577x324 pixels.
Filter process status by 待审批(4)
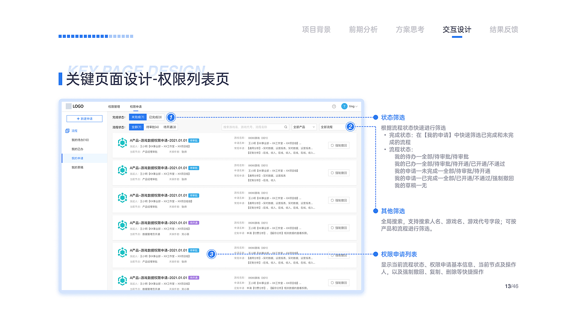click(x=152, y=127)
